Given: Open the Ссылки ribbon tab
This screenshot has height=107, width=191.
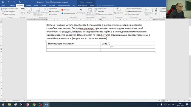Looking at the screenshot, I should click(x=43, y=6).
